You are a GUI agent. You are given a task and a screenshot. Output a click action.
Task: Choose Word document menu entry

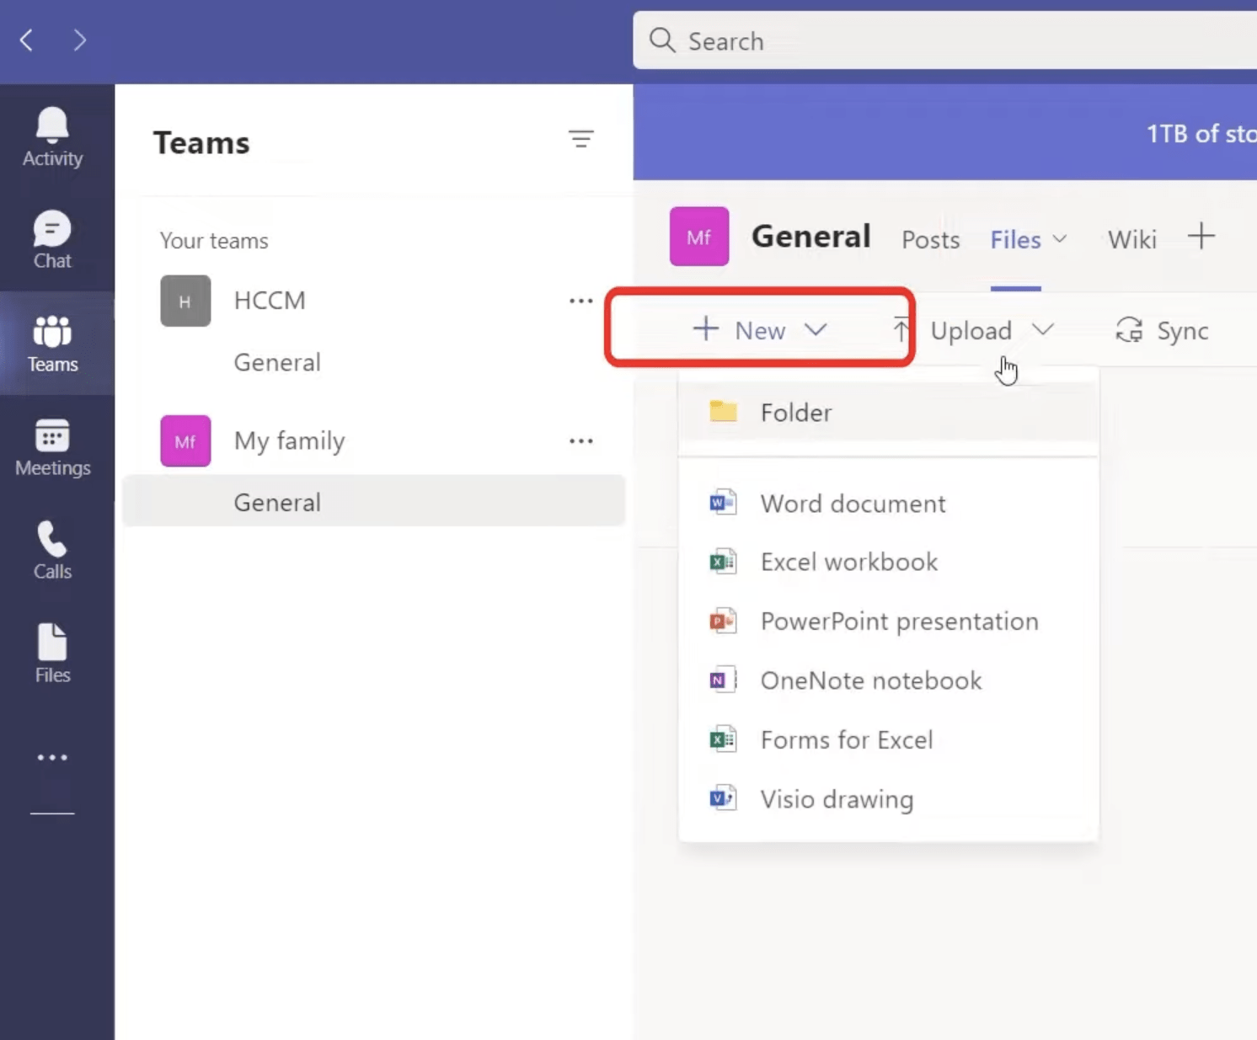pos(888,504)
